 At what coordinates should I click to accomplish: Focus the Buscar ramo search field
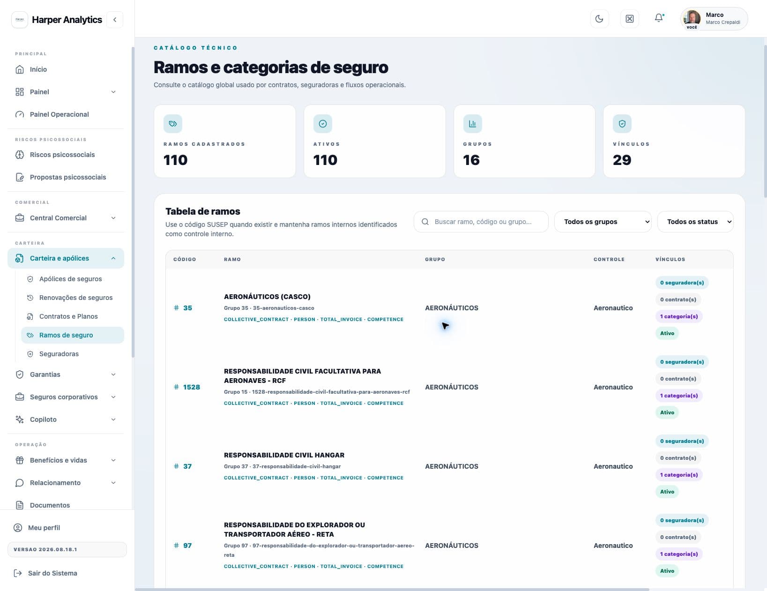point(481,222)
